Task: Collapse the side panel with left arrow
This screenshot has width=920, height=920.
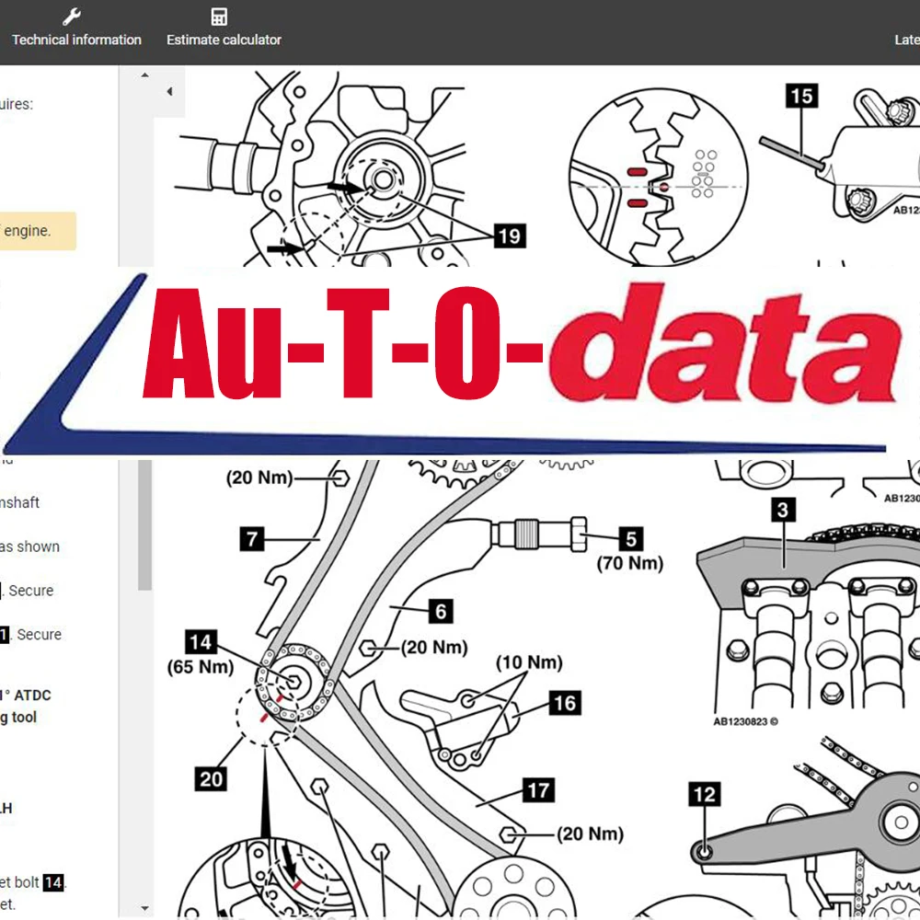Action: coord(169,91)
